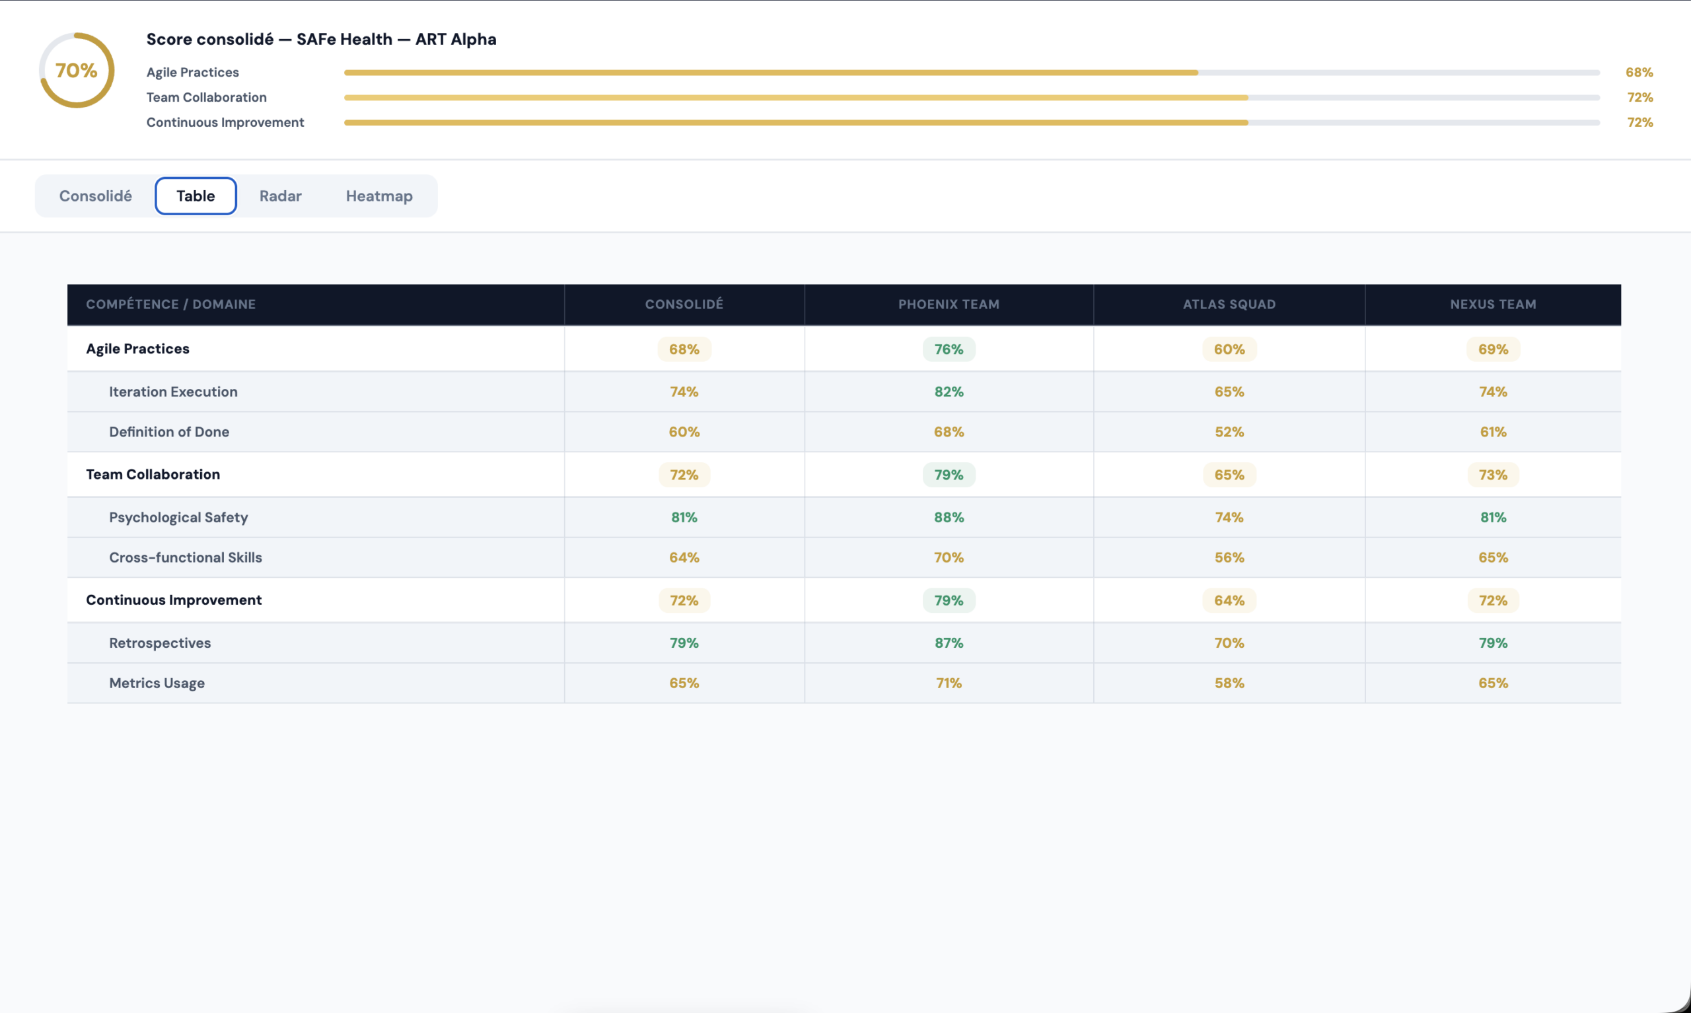This screenshot has width=1691, height=1013.
Task: Click the Consolidé column header
Action: (684, 304)
